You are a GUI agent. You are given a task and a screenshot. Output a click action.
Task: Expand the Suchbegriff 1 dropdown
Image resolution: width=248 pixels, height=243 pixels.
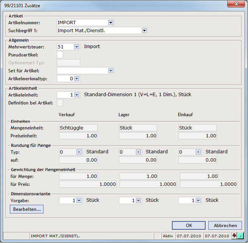[x=144, y=31]
